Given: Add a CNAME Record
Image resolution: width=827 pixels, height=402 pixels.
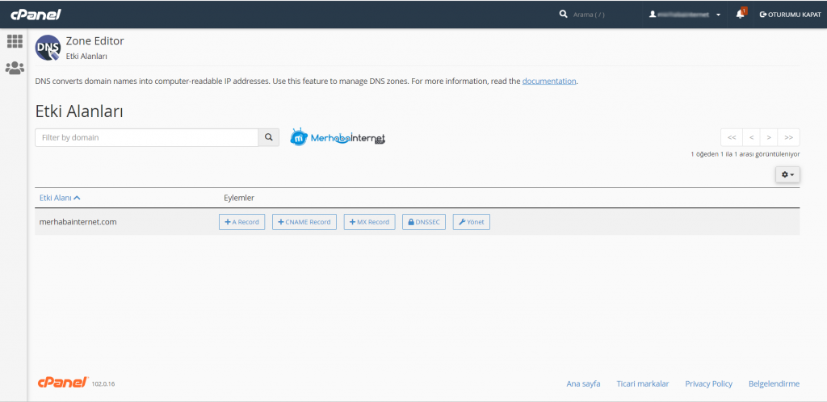Looking at the screenshot, I should click(304, 222).
